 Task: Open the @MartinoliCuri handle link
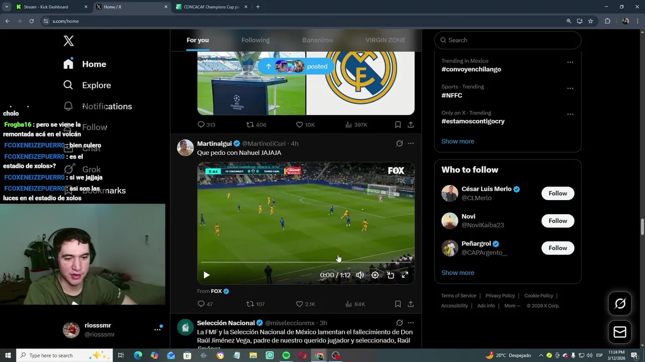[x=264, y=143]
